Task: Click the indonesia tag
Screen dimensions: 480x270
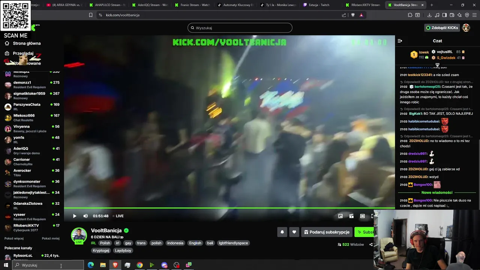Action: point(175,243)
